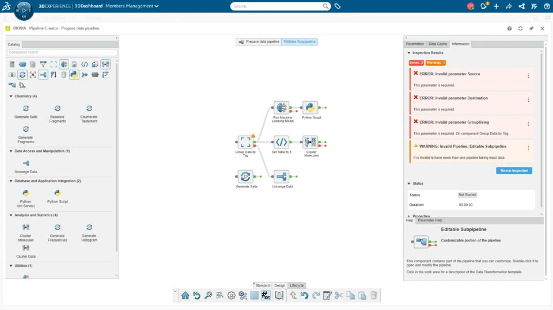Select Unmerge Data node on canvas
The width and height of the screenshot is (553, 310).
pyautogui.click(x=282, y=177)
